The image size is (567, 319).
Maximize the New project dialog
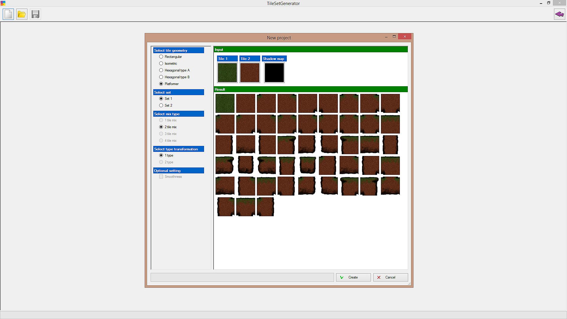(394, 37)
